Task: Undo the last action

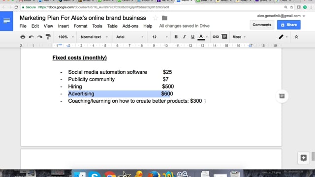Action: [31, 37]
